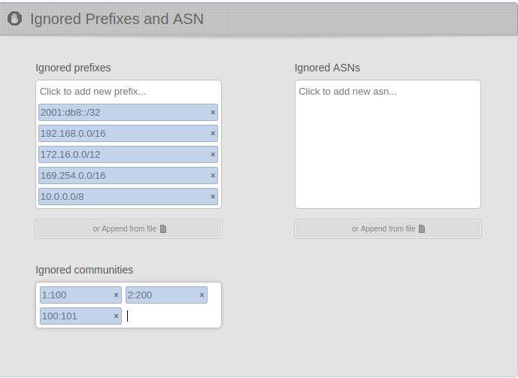The image size is (518, 378).
Task: Remove the 169.254.0.0/16 prefix tag
Action: pos(213,176)
